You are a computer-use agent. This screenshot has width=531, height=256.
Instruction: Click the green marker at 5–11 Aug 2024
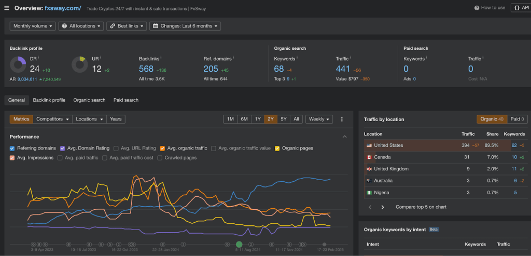(239, 244)
